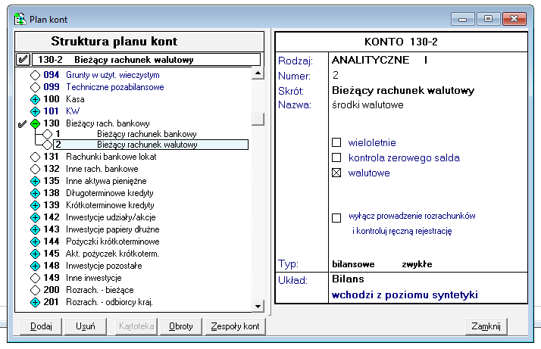Select Bieżący rachunek bankowy sub-account

(147, 134)
